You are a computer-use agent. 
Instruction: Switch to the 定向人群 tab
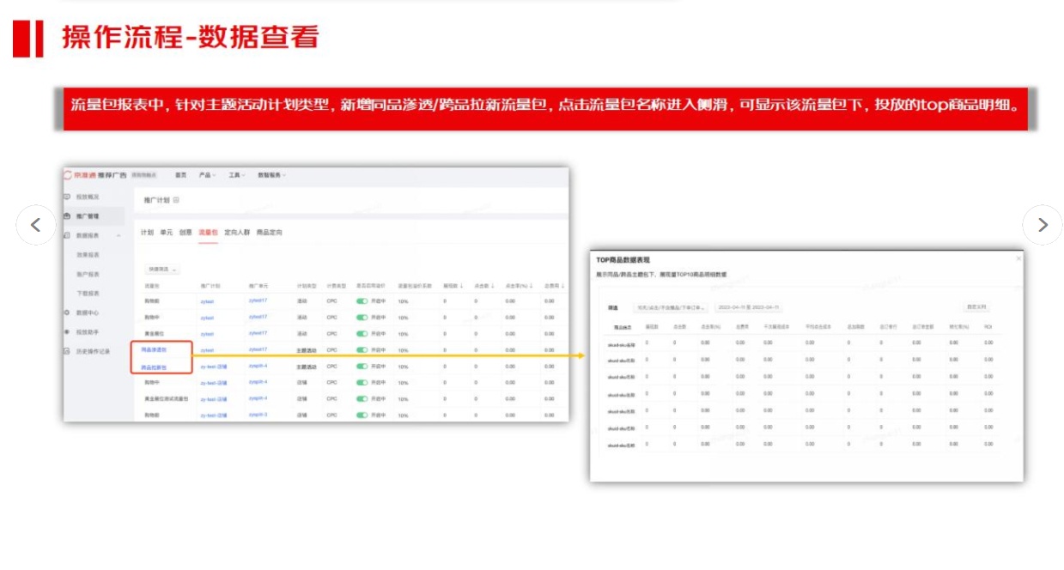pyautogui.click(x=237, y=233)
